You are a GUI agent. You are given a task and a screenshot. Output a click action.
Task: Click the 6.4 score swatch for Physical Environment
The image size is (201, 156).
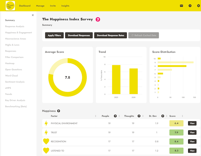coord(176,123)
